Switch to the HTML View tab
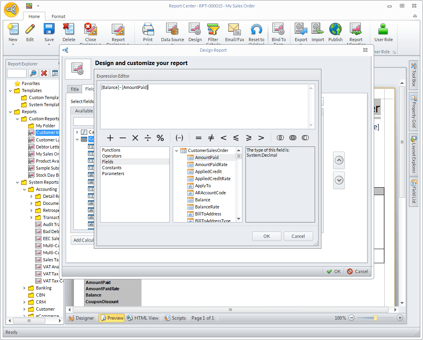The image size is (423, 340). click(x=143, y=318)
